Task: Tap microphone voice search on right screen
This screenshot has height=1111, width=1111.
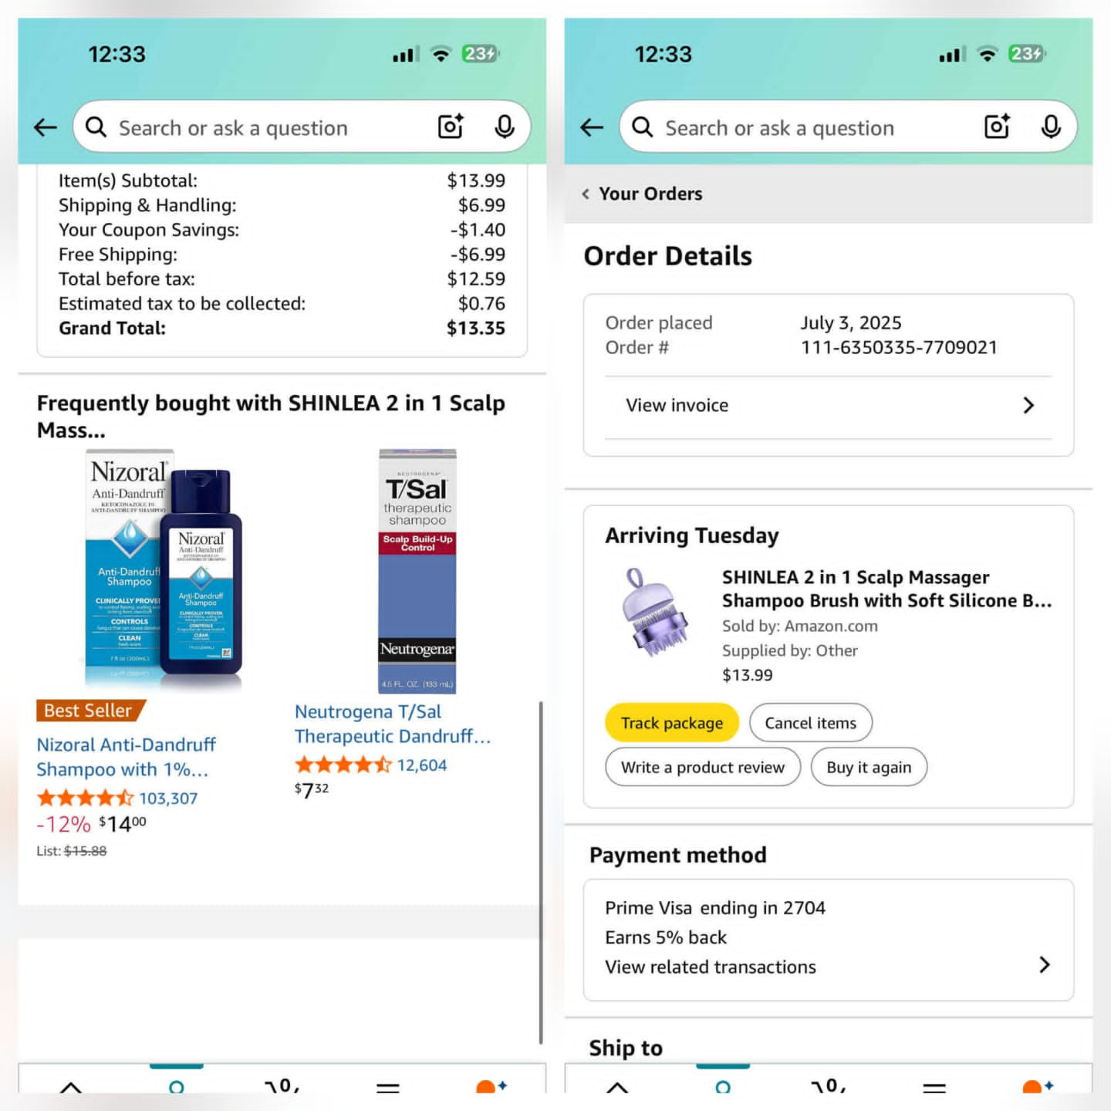Action: click(1051, 127)
